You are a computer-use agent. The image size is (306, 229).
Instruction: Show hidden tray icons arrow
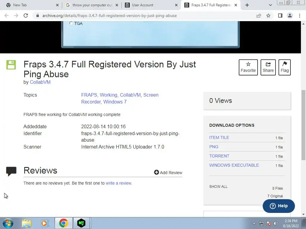click(x=254, y=224)
